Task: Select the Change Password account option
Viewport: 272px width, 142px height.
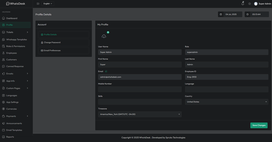Action: [52, 42]
